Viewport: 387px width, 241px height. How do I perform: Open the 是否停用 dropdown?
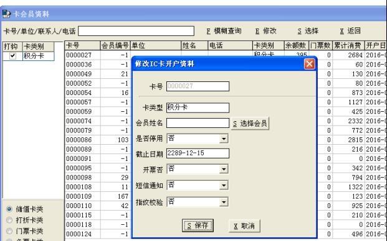pyautogui.click(x=224, y=139)
